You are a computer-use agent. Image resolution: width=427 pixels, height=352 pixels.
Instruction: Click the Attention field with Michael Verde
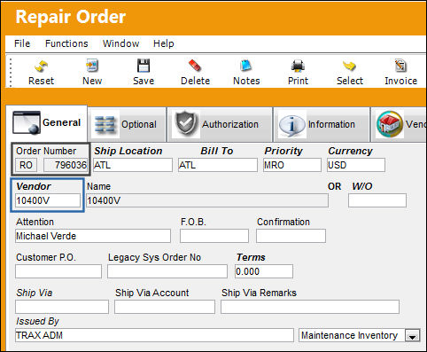pyautogui.click(x=93, y=236)
